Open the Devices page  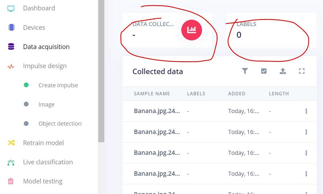click(x=34, y=28)
